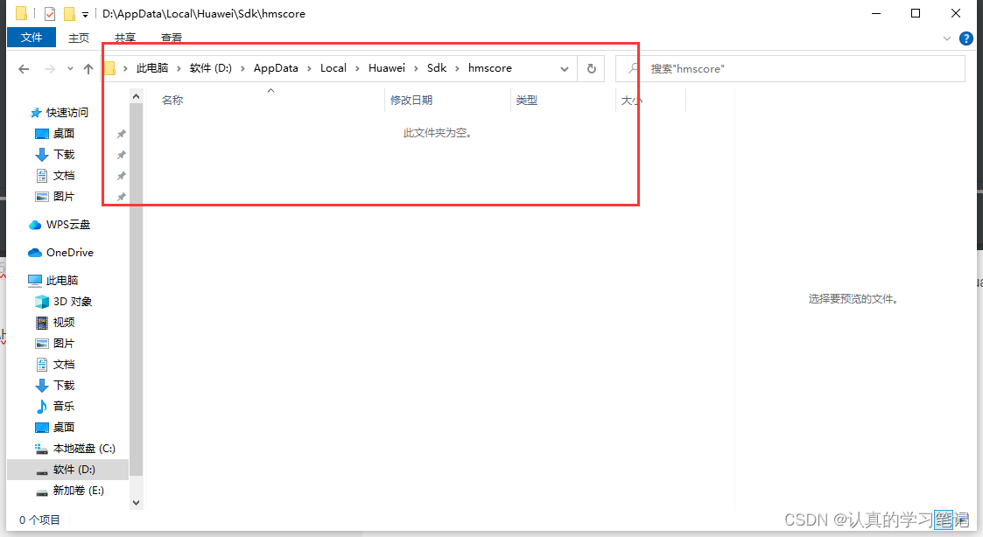Open the chevron after AppData breadcrumb
The image size is (983, 537).
tap(309, 68)
